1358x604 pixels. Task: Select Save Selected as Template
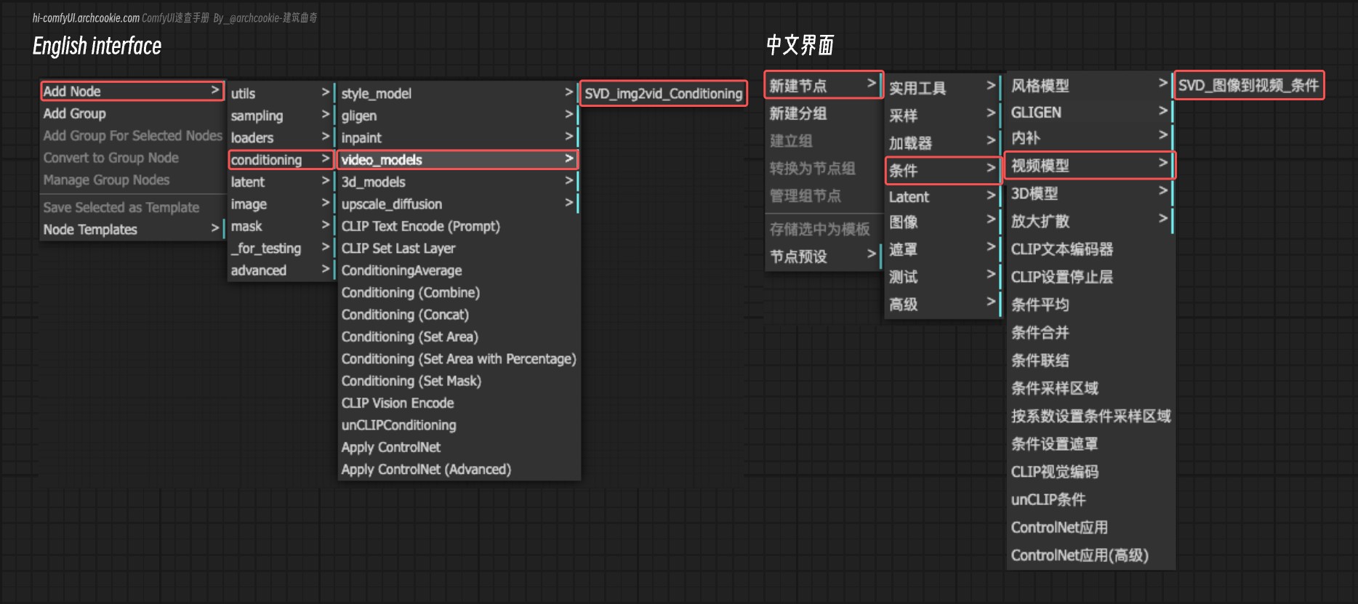[x=132, y=207]
